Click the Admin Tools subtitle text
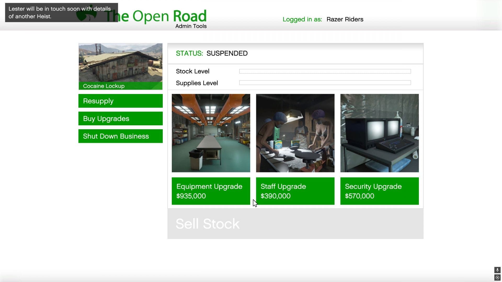The height and width of the screenshot is (282, 502). 191,26
